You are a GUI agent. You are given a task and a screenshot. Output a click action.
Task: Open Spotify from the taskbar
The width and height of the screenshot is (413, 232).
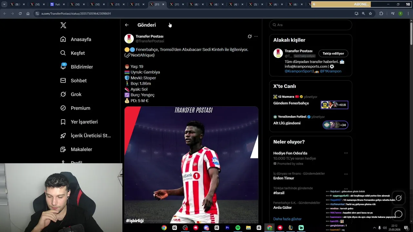pos(238,228)
